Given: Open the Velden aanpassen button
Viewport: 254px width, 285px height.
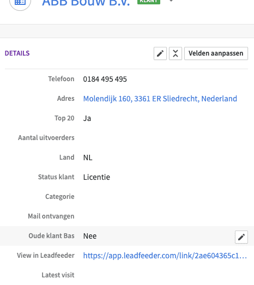Looking at the screenshot, I should click(x=216, y=53).
